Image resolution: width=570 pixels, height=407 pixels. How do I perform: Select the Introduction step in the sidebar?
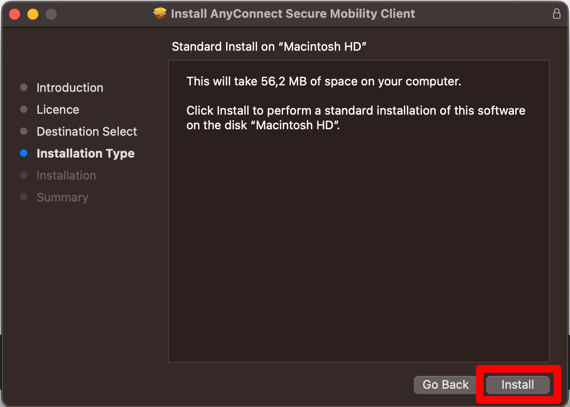tap(69, 87)
